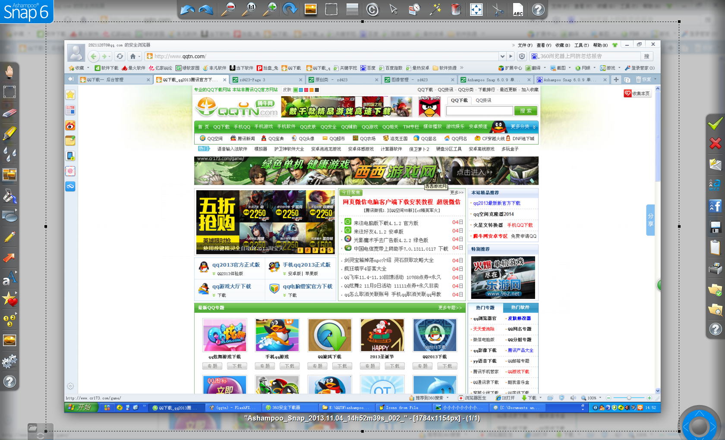The image size is (725, 440).
Task: Open the qq2013官方正式版 link
Action: (236, 265)
